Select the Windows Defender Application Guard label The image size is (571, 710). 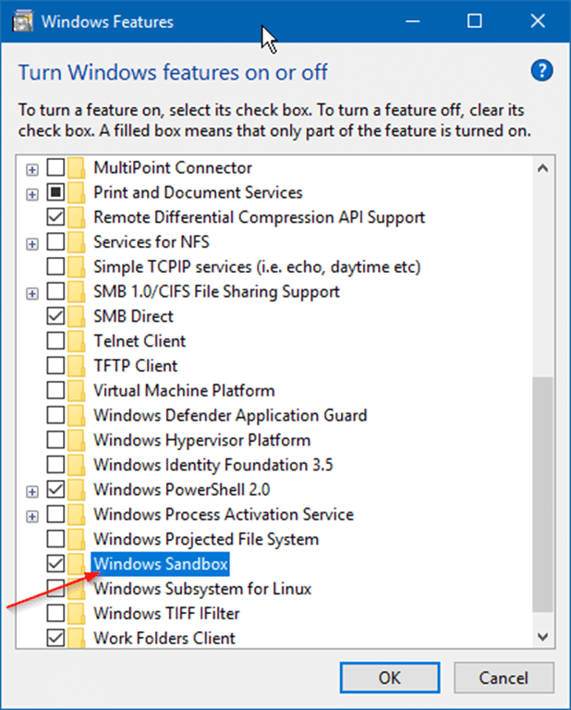(x=230, y=415)
